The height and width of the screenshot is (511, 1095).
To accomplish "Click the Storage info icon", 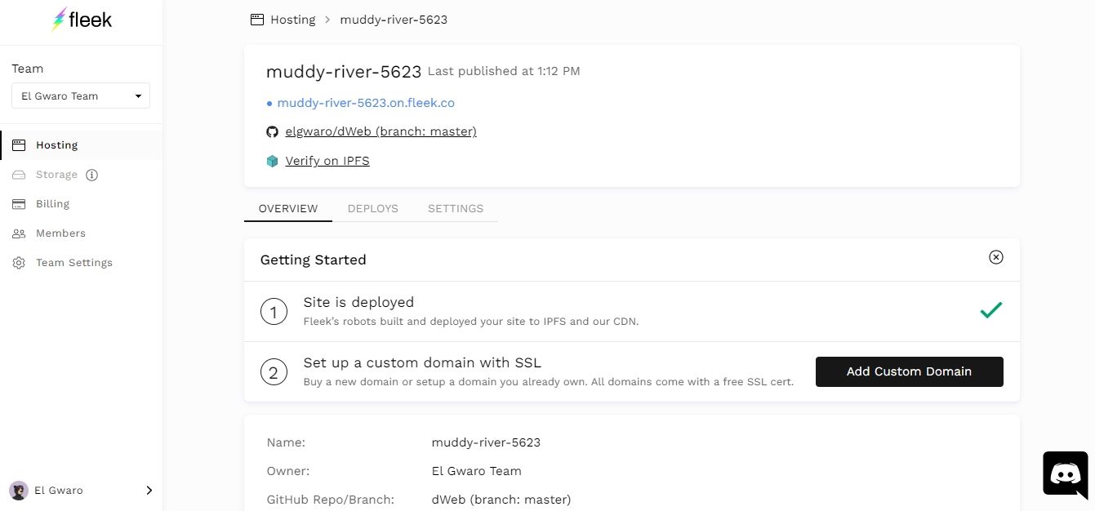I will click(x=92, y=175).
